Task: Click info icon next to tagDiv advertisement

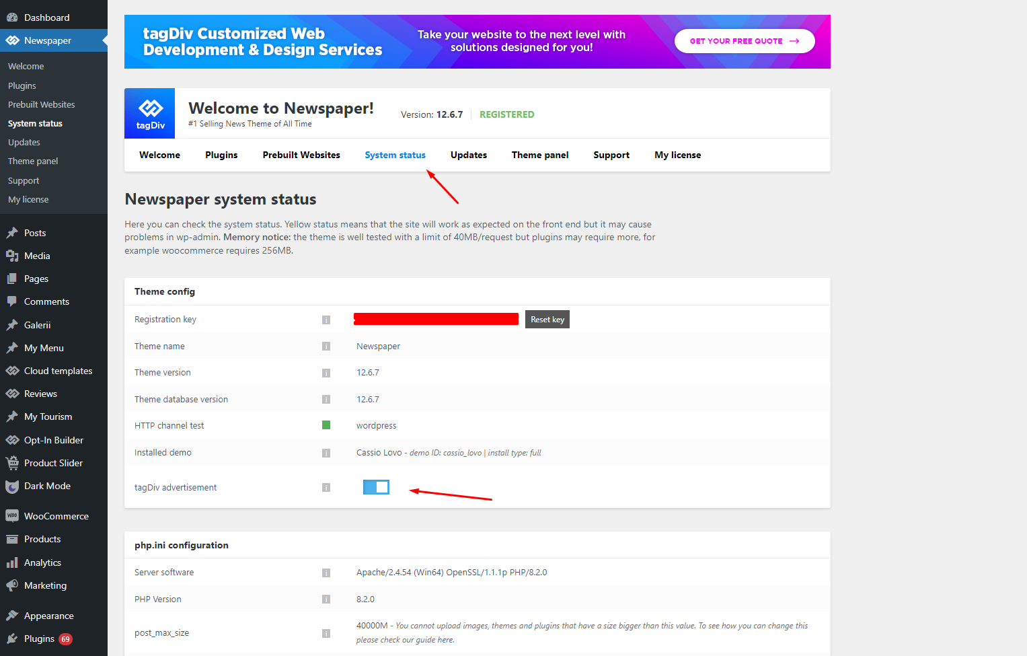Action: coord(326,487)
